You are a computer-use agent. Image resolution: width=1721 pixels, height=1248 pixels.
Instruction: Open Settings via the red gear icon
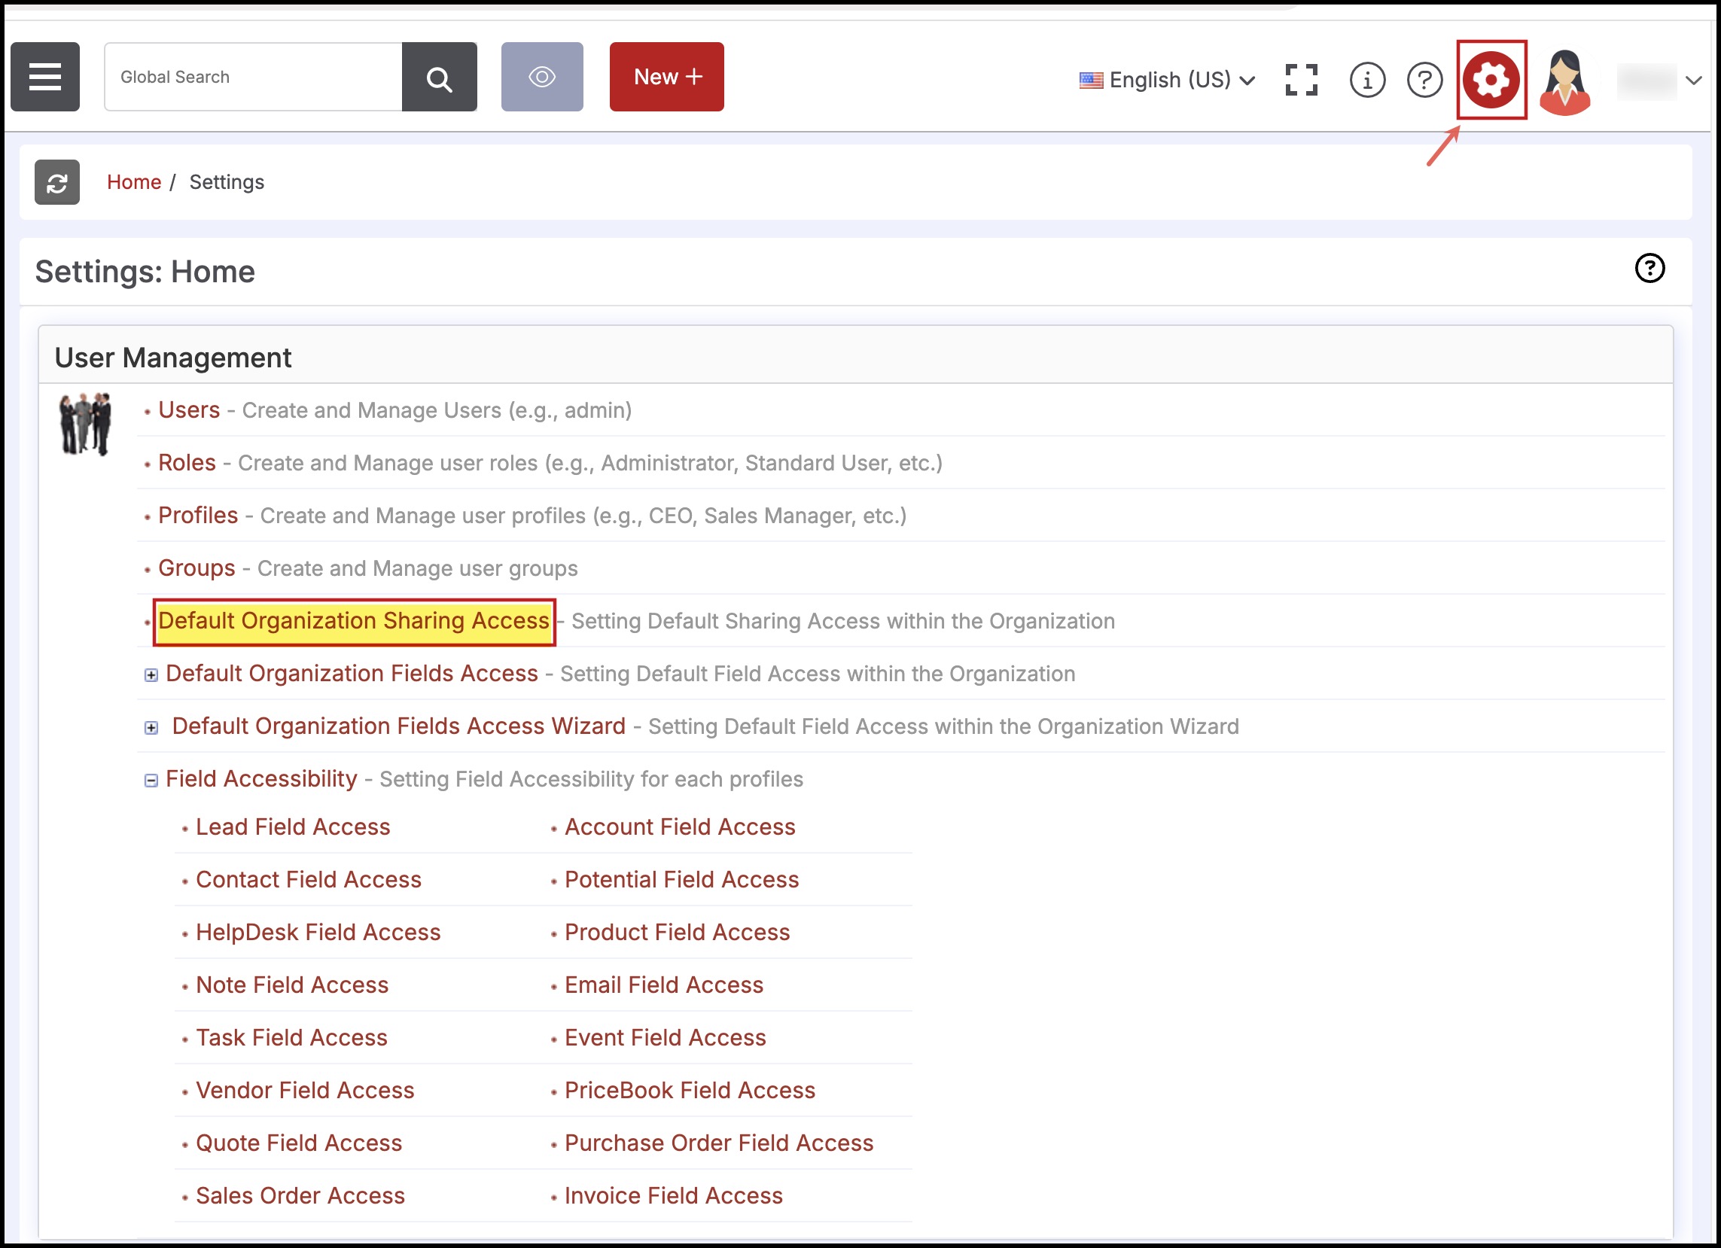tap(1491, 80)
